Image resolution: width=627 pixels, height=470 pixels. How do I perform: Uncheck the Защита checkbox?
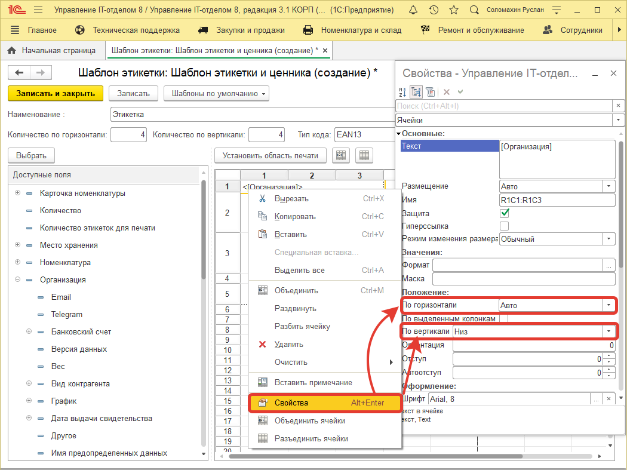coord(505,213)
